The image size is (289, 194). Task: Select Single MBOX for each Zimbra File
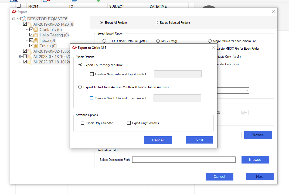pyautogui.click(x=210, y=41)
